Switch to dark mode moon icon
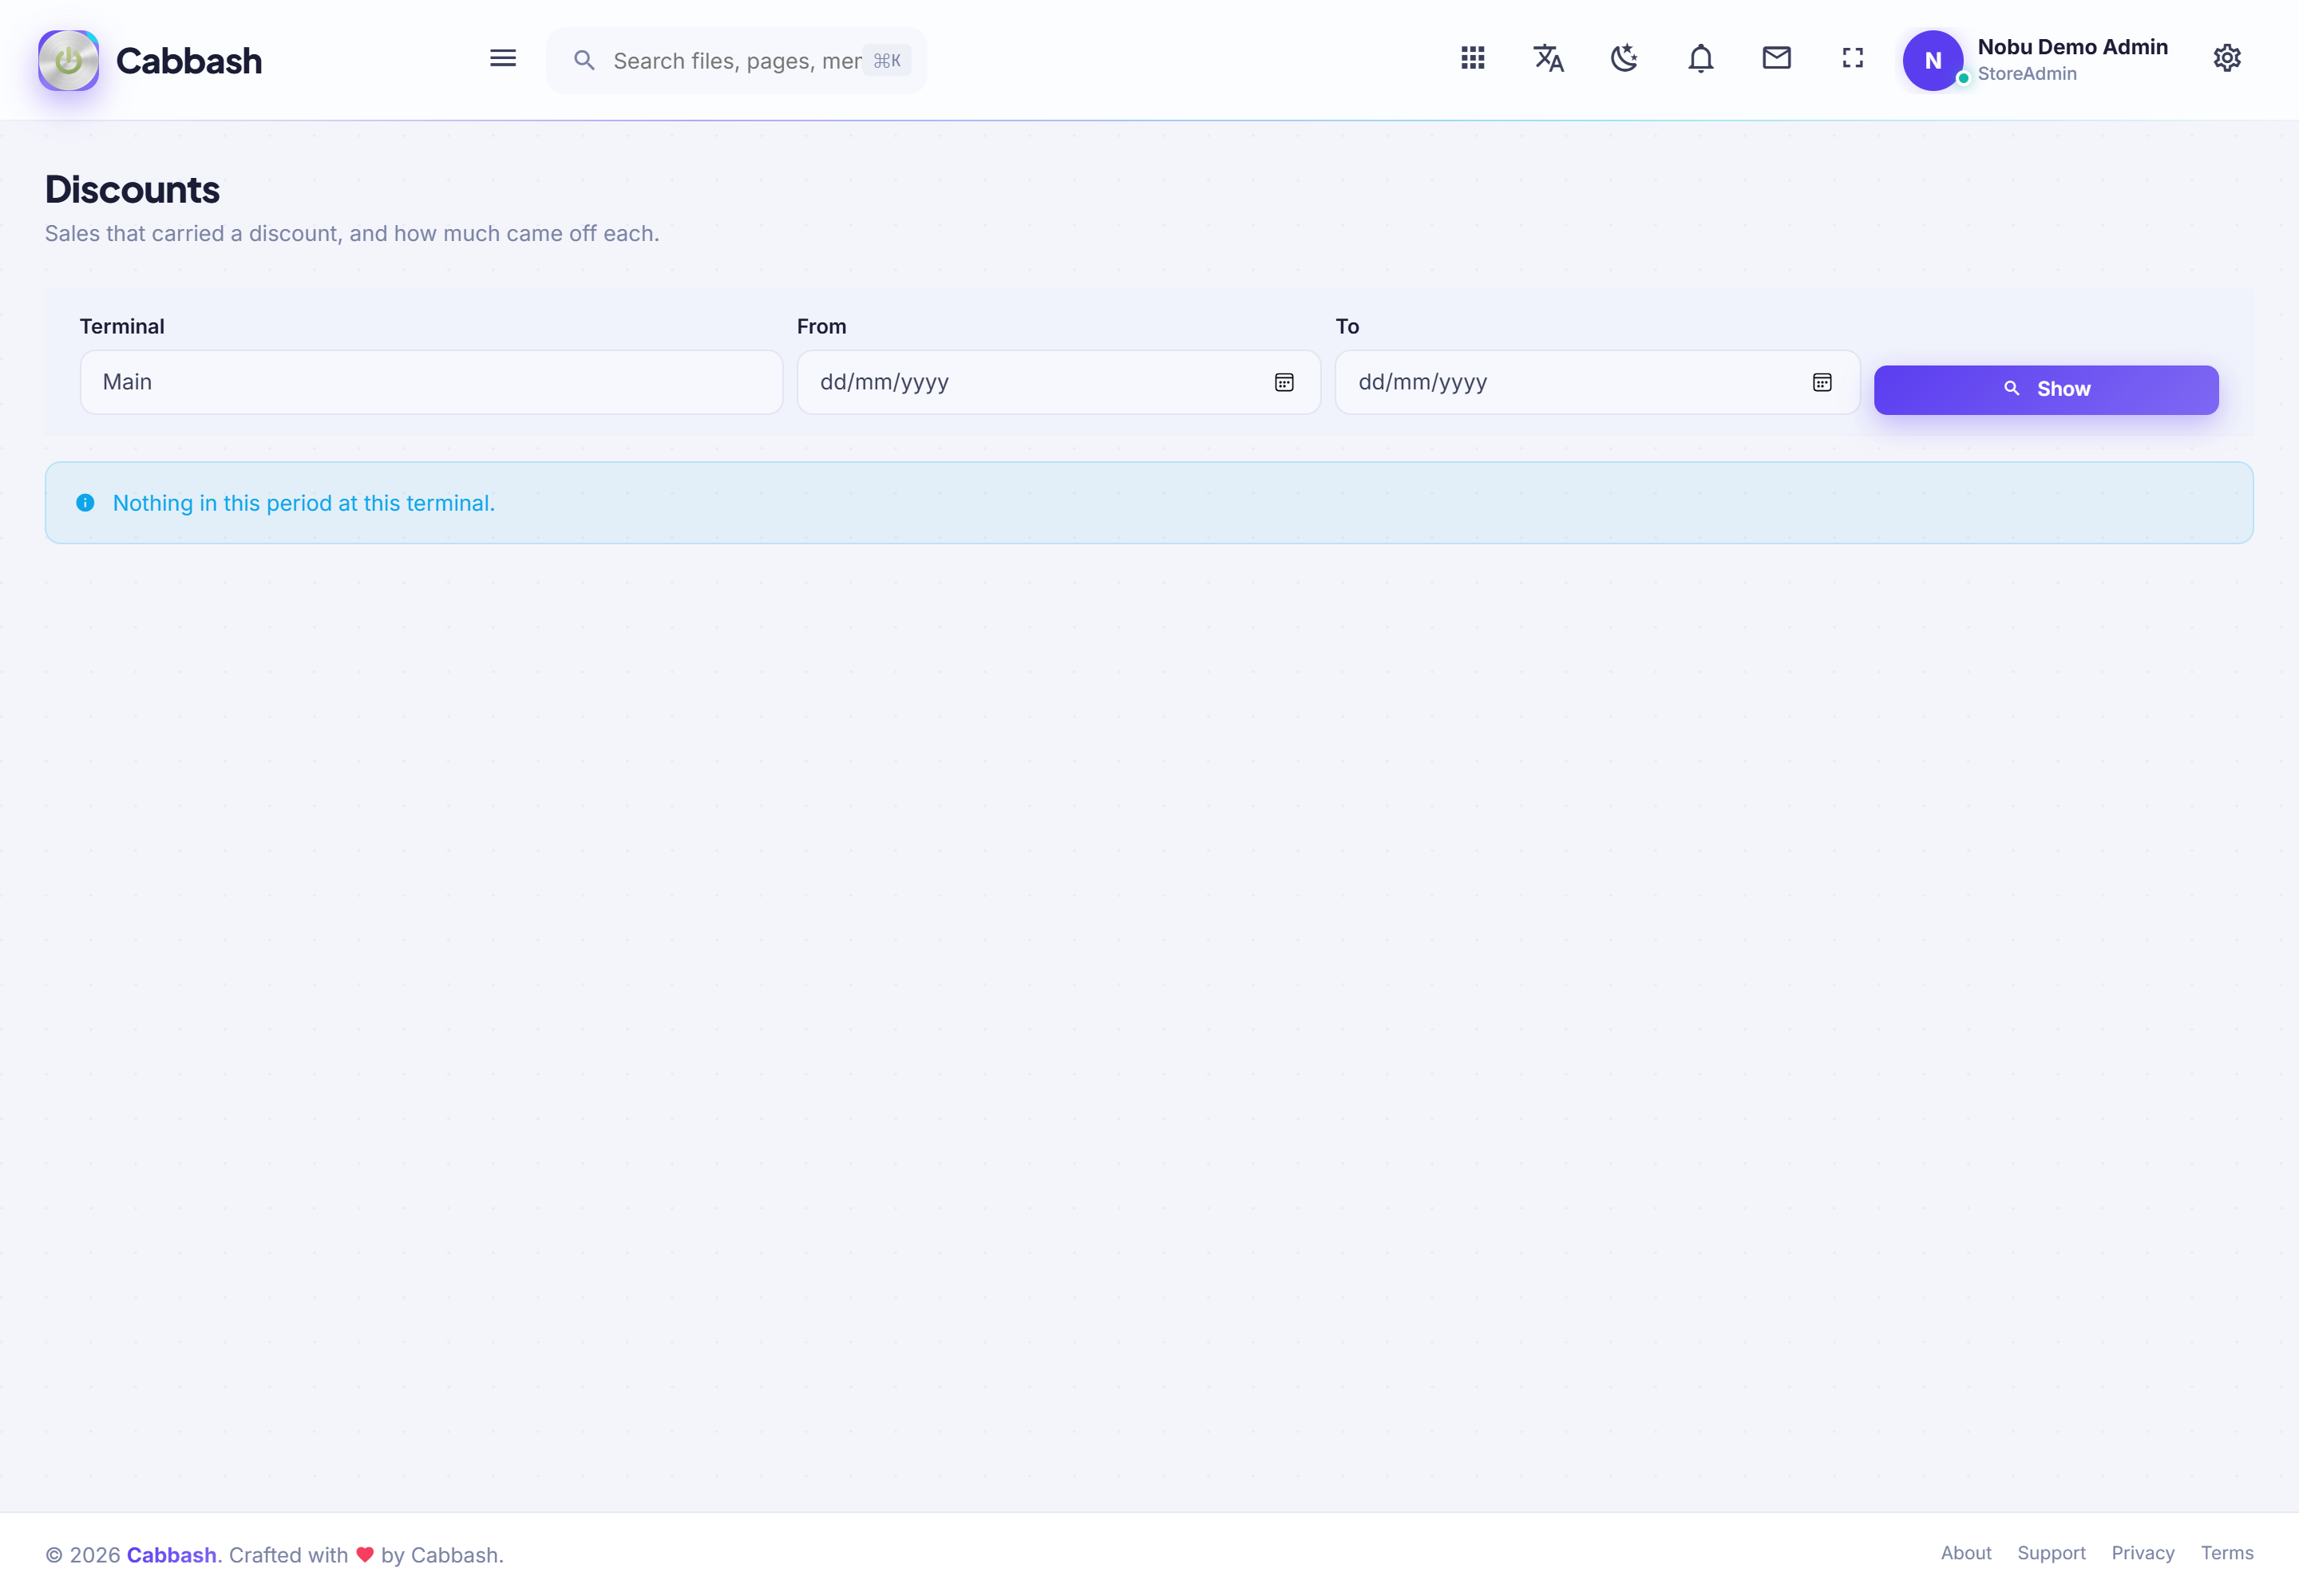Screen dimensions: 2299x1596 [1624, 58]
